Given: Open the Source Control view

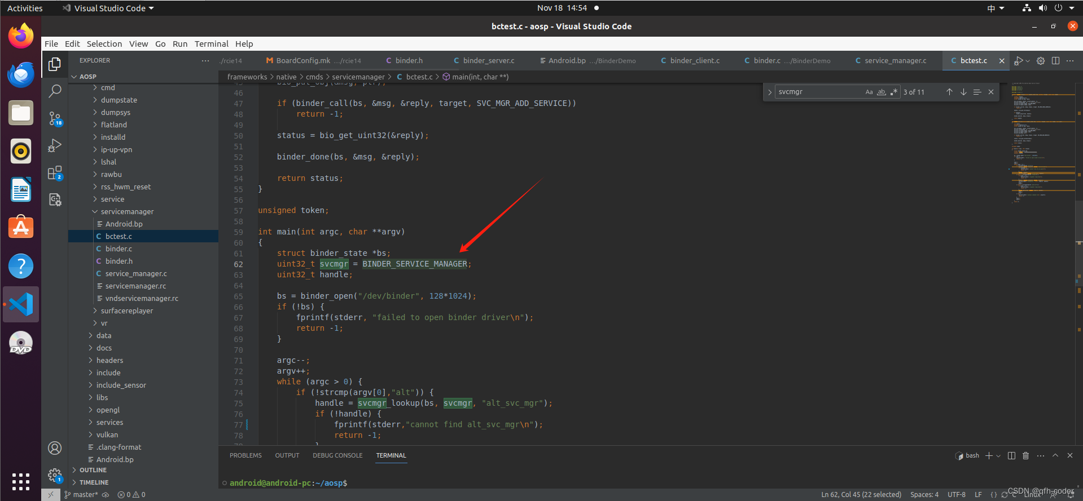Looking at the screenshot, I should (55, 118).
